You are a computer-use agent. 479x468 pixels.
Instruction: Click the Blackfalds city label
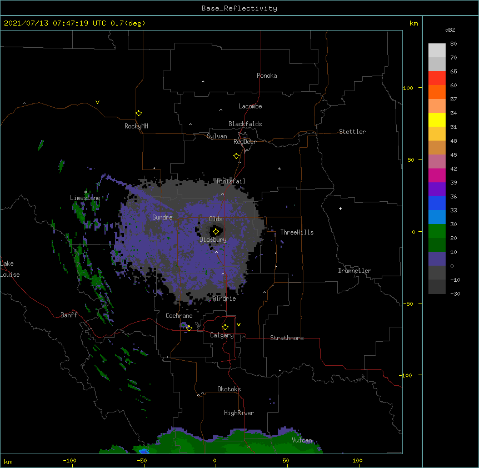tap(245, 124)
